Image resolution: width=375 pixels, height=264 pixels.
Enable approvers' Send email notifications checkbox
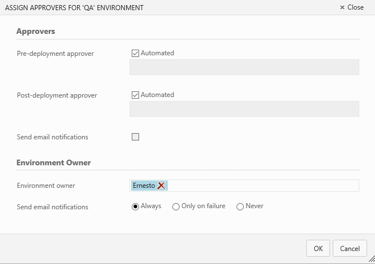[x=135, y=137]
